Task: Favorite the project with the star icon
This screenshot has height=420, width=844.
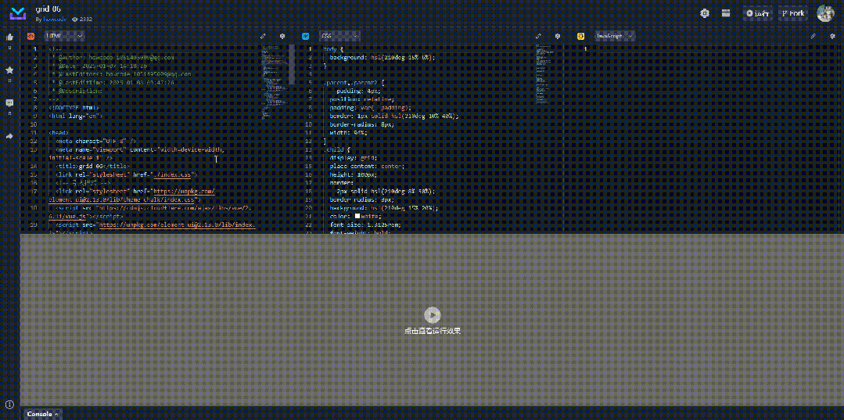Action: click(9, 70)
